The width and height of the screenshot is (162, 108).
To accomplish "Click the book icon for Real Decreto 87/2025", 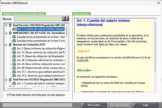I will (10, 80).
